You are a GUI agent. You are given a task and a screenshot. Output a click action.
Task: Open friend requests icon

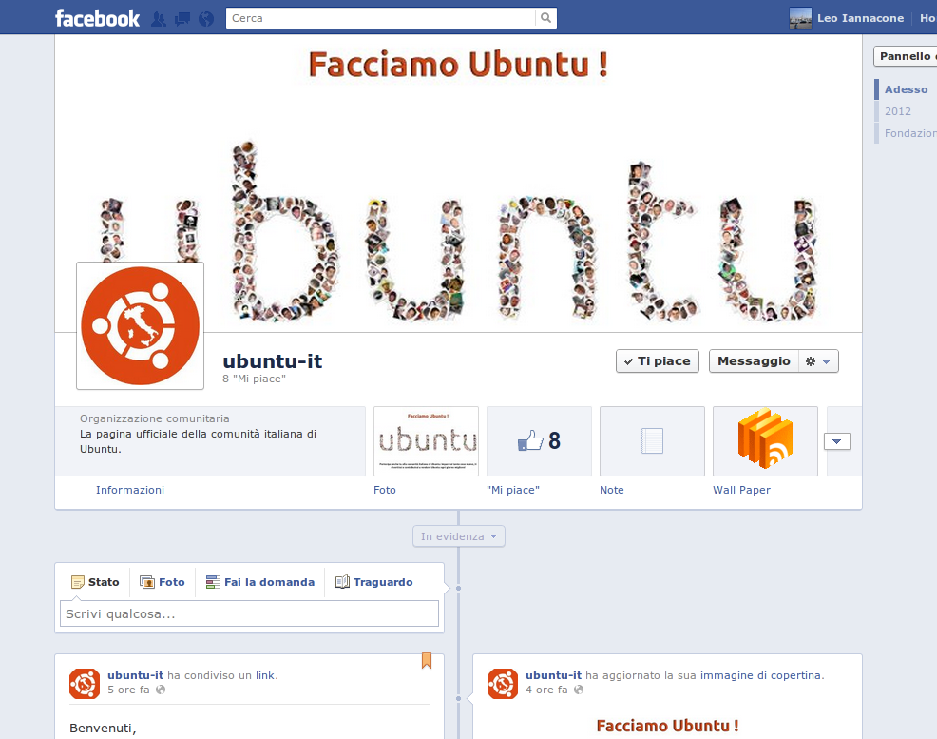[159, 19]
